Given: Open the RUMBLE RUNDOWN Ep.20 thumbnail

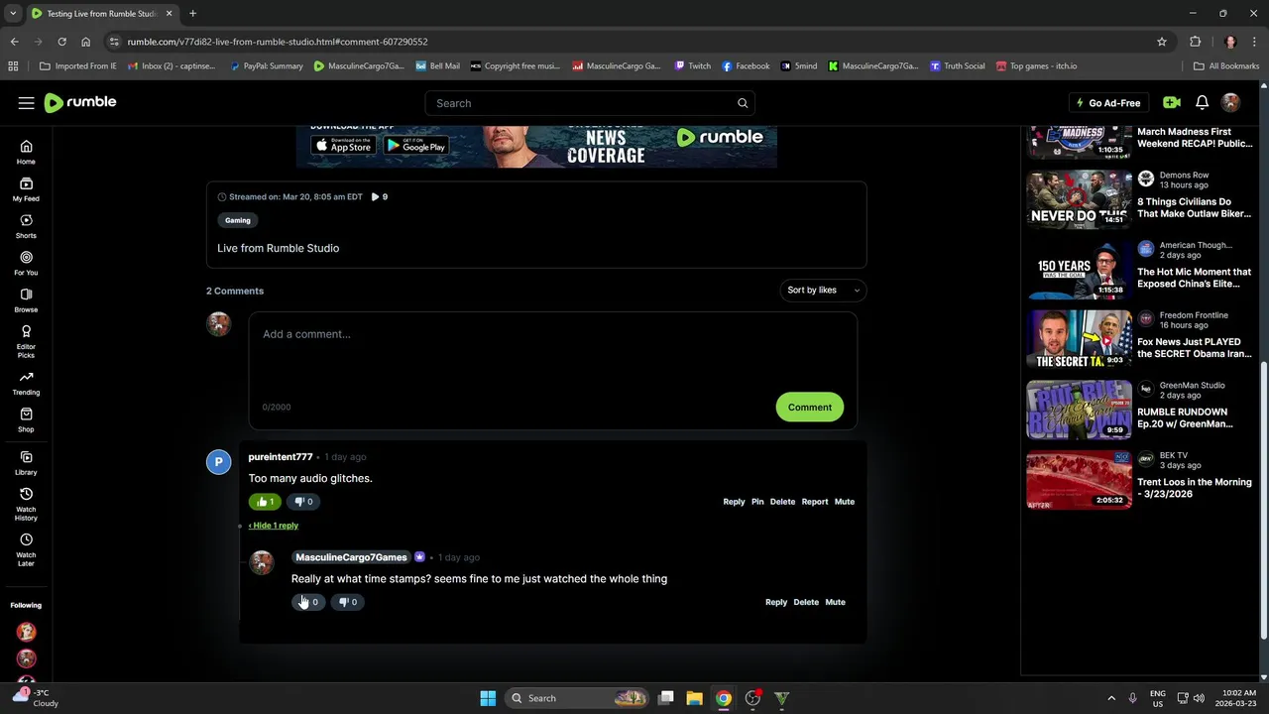Looking at the screenshot, I should click(1079, 410).
